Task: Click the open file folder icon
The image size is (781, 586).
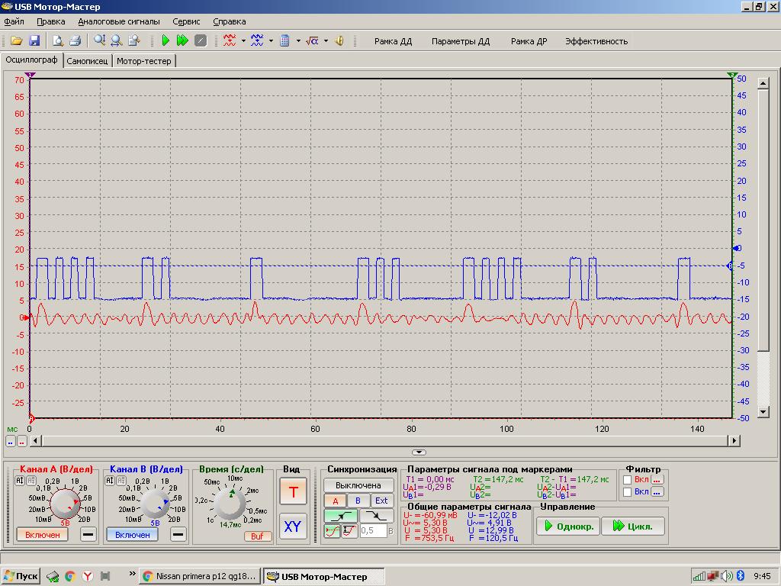Action: [x=16, y=40]
